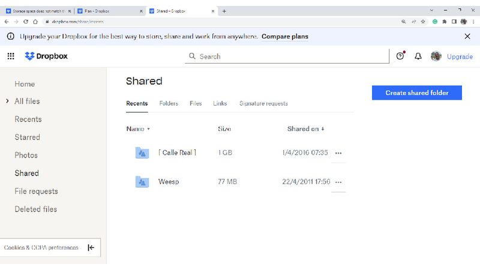Screen dimensions: 480x270
Task: Click the 77 MB size cell
Action: tap(227, 182)
